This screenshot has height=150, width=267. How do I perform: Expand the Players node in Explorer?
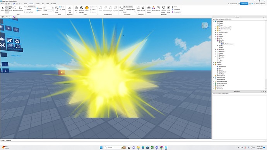[x=213, y=63]
